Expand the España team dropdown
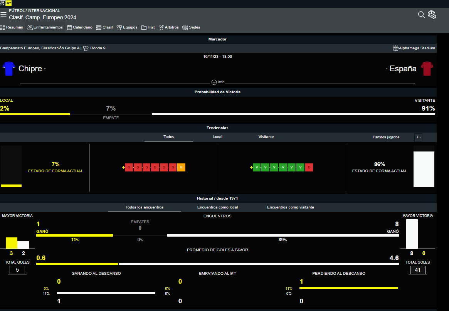Screen dimensions: 449x311 387,69
